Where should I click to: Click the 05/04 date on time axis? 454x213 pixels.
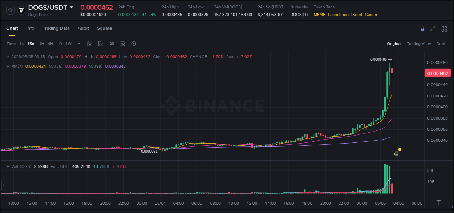[160, 203]
